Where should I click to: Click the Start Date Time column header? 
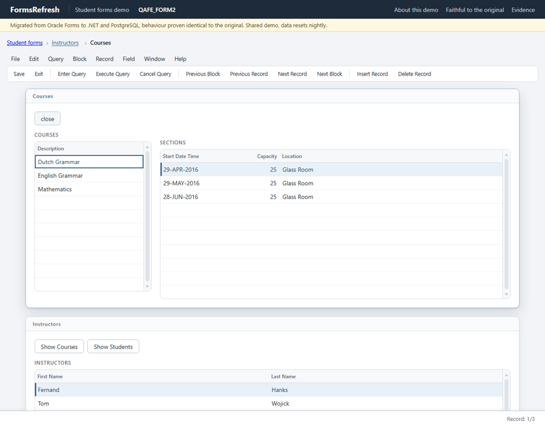[x=181, y=157]
